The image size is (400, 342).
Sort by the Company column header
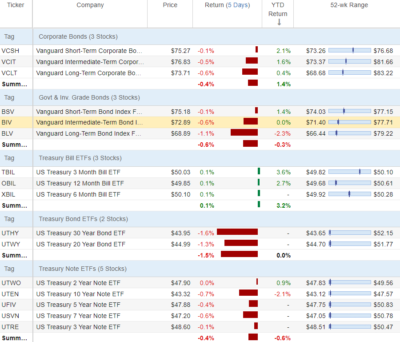90,5
